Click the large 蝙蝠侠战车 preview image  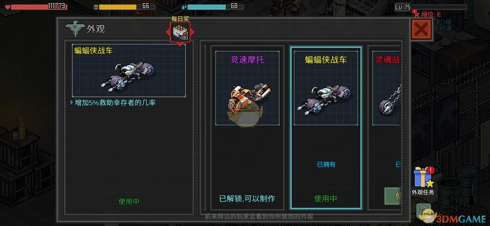coord(129,71)
